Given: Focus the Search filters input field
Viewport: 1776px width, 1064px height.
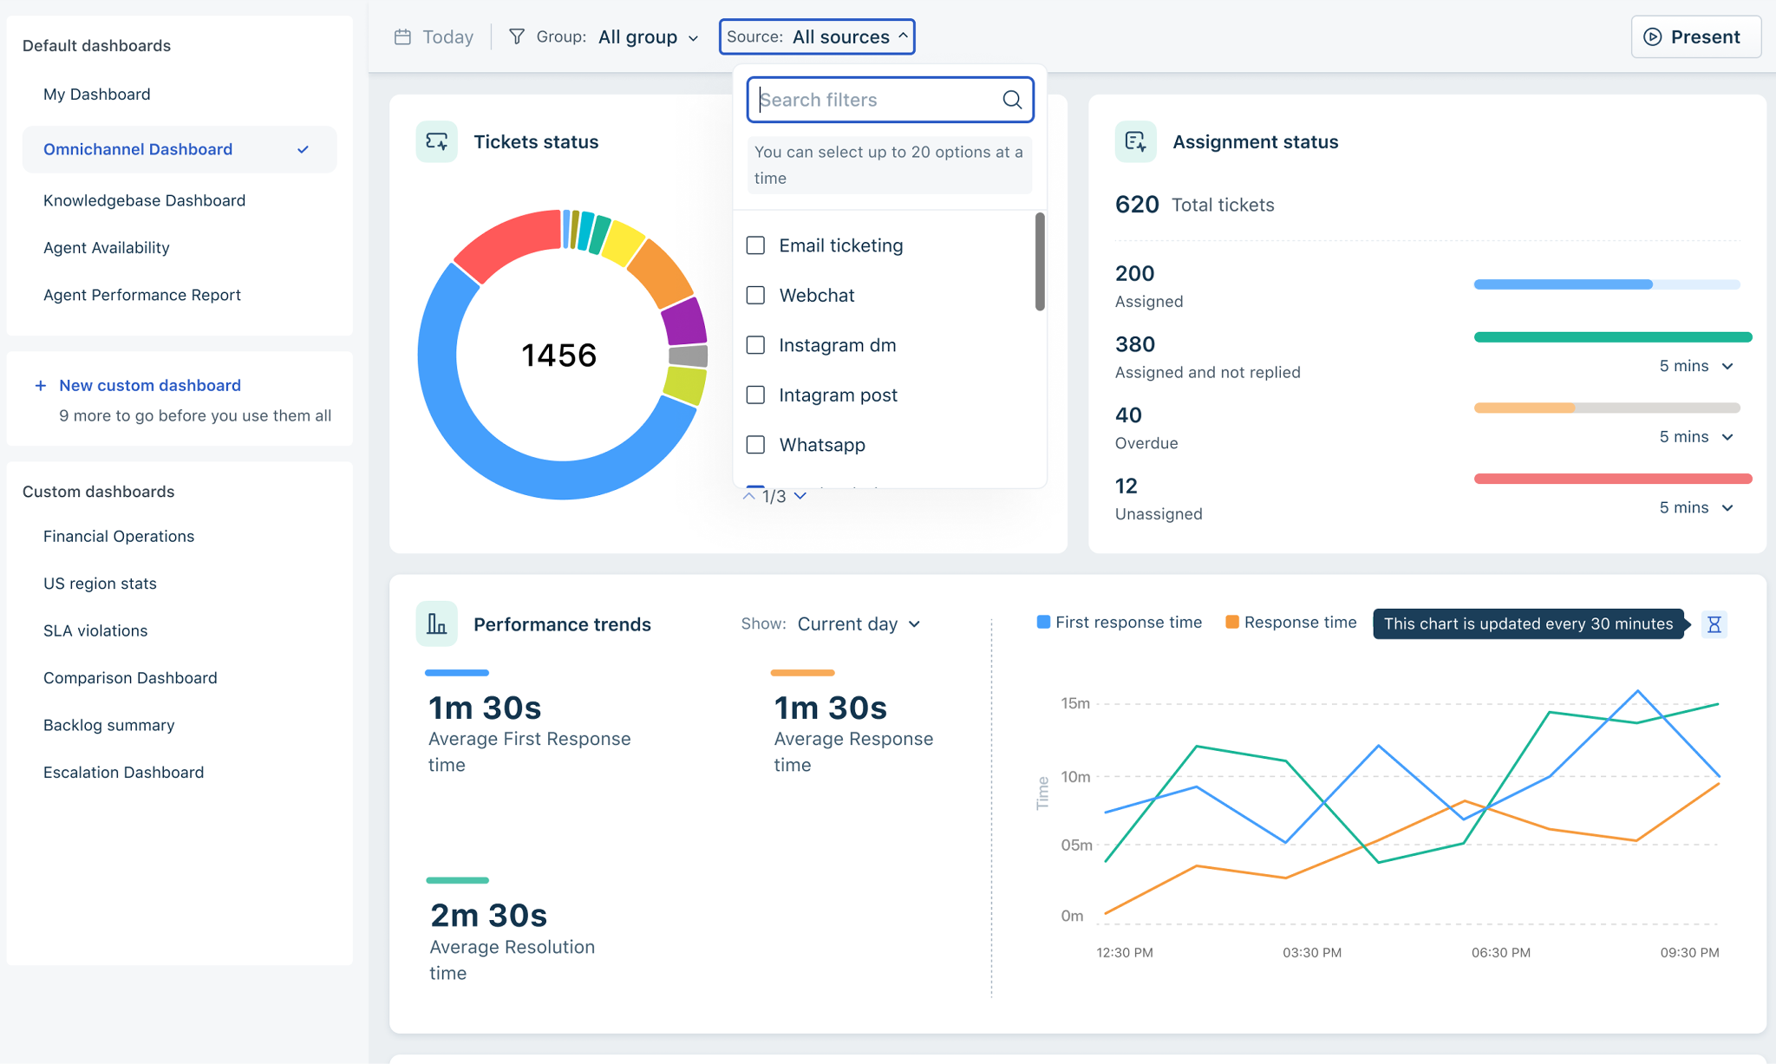Looking at the screenshot, I should 876,100.
